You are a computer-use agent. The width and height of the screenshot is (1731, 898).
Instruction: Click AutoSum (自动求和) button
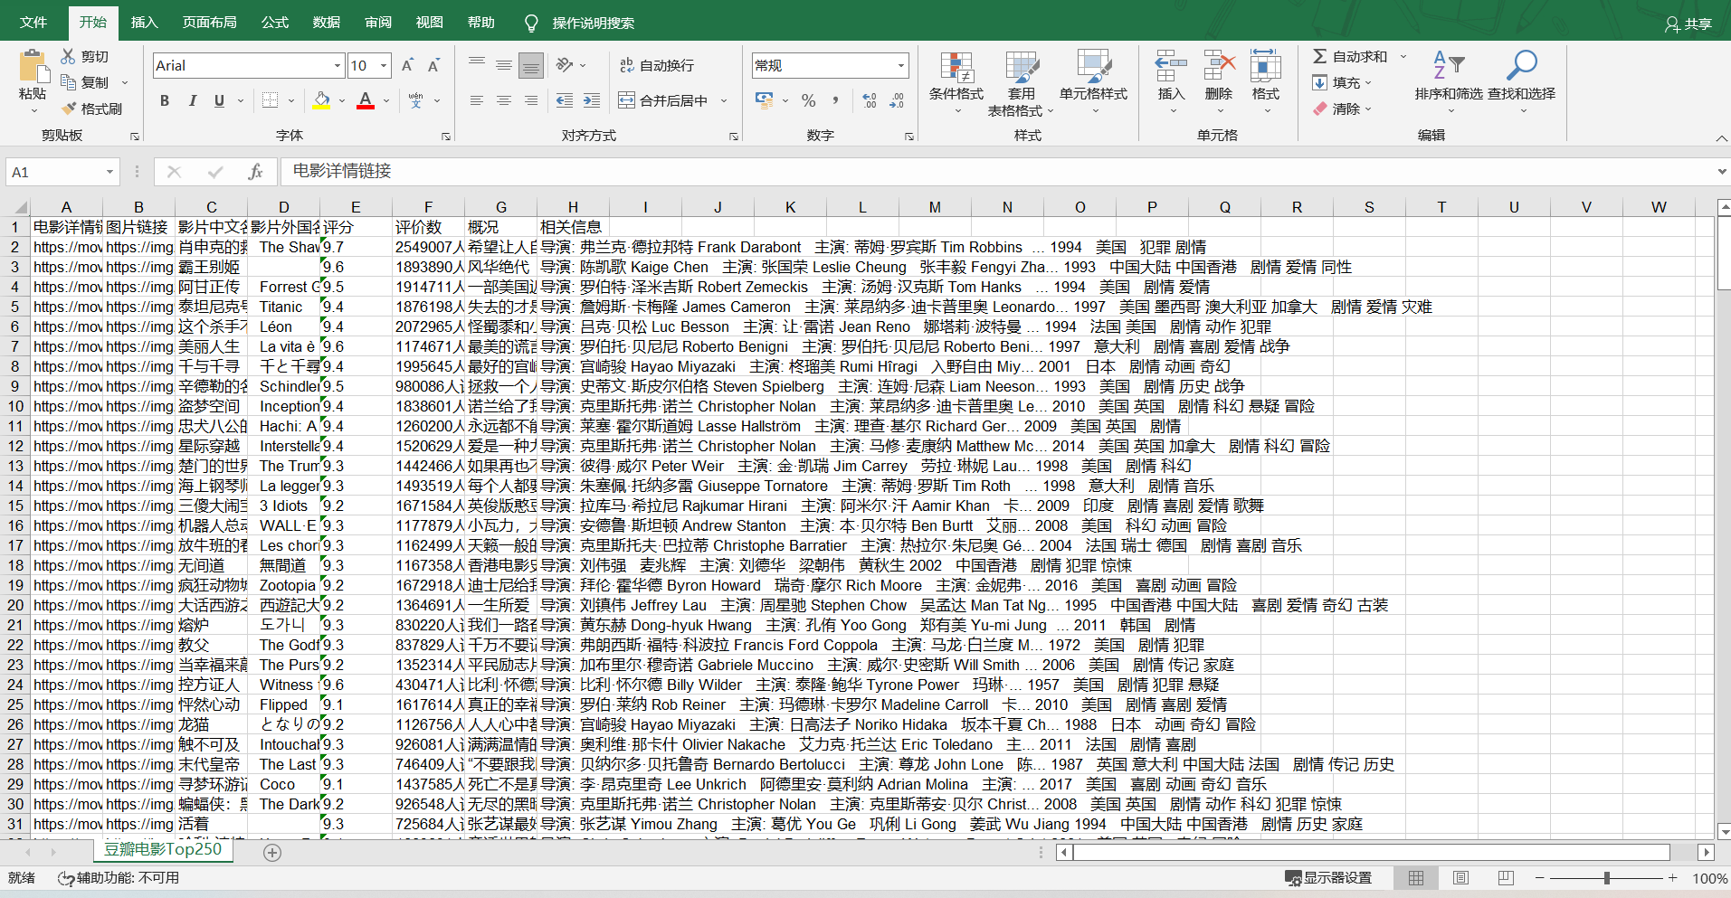(1350, 56)
